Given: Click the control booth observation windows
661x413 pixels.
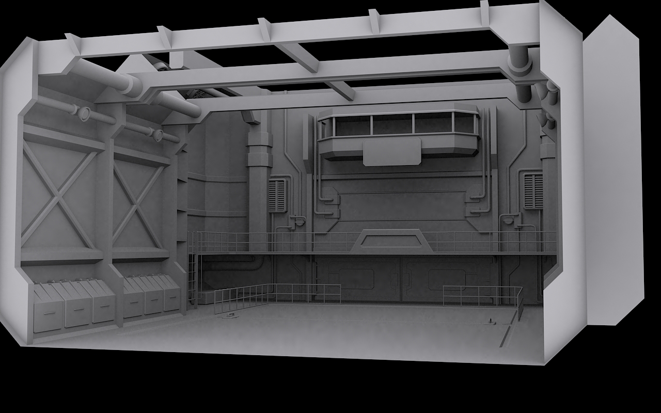Looking at the screenshot, I should coord(397,124).
